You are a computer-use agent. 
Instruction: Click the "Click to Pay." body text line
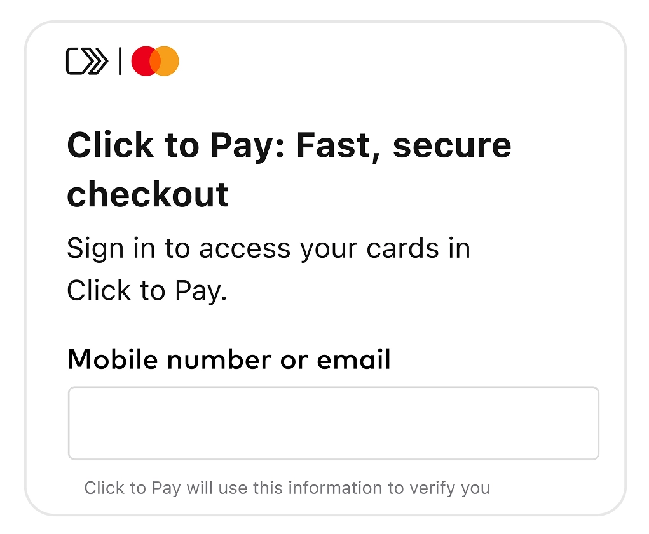[x=147, y=290]
